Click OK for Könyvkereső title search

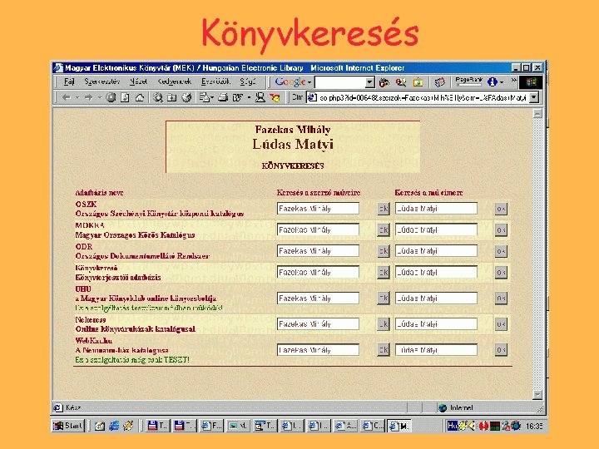coord(501,272)
